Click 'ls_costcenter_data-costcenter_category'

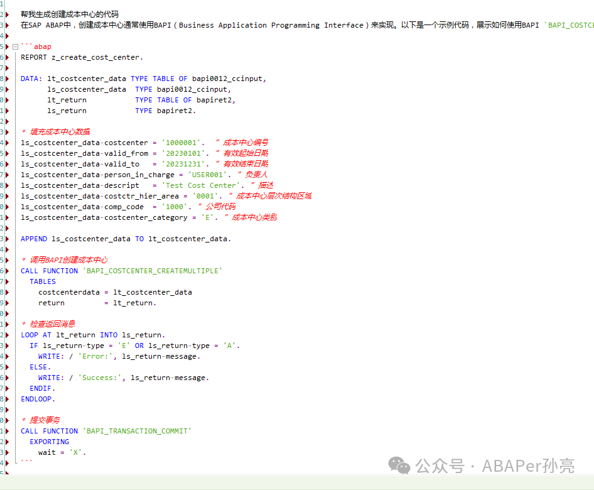(x=104, y=217)
